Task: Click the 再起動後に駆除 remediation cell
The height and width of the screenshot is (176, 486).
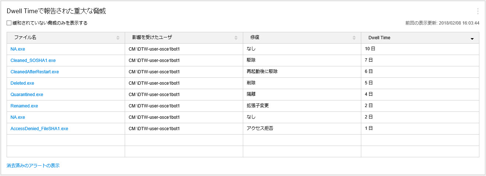Action: pos(262,72)
